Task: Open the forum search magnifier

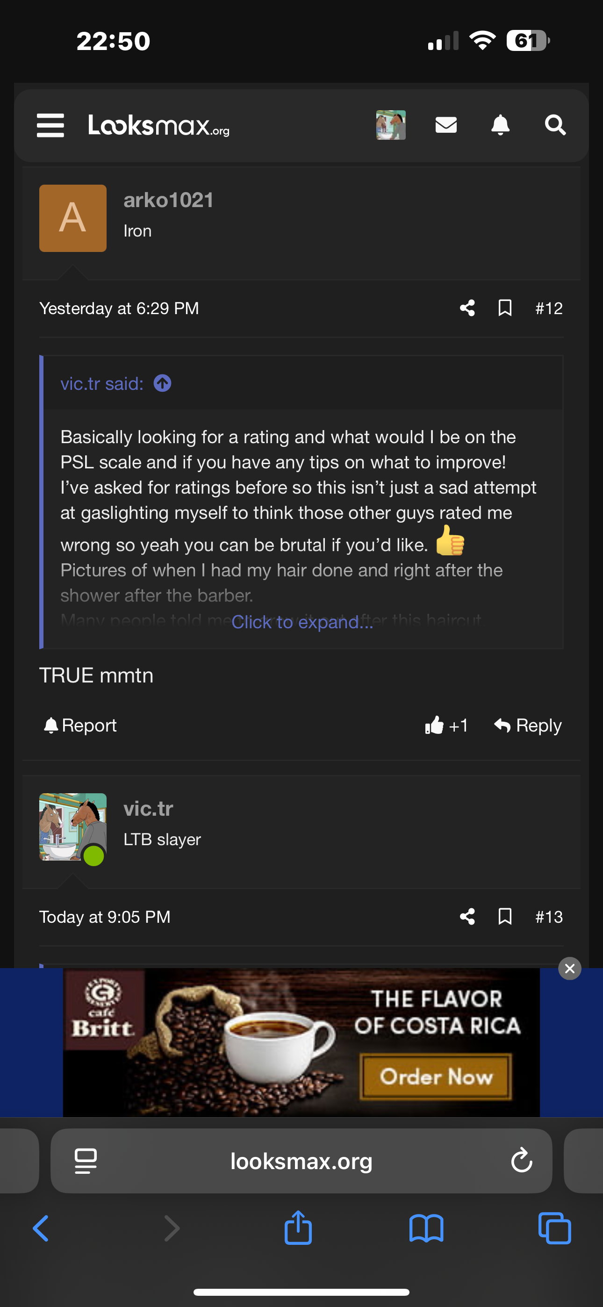Action: (555, 125)
